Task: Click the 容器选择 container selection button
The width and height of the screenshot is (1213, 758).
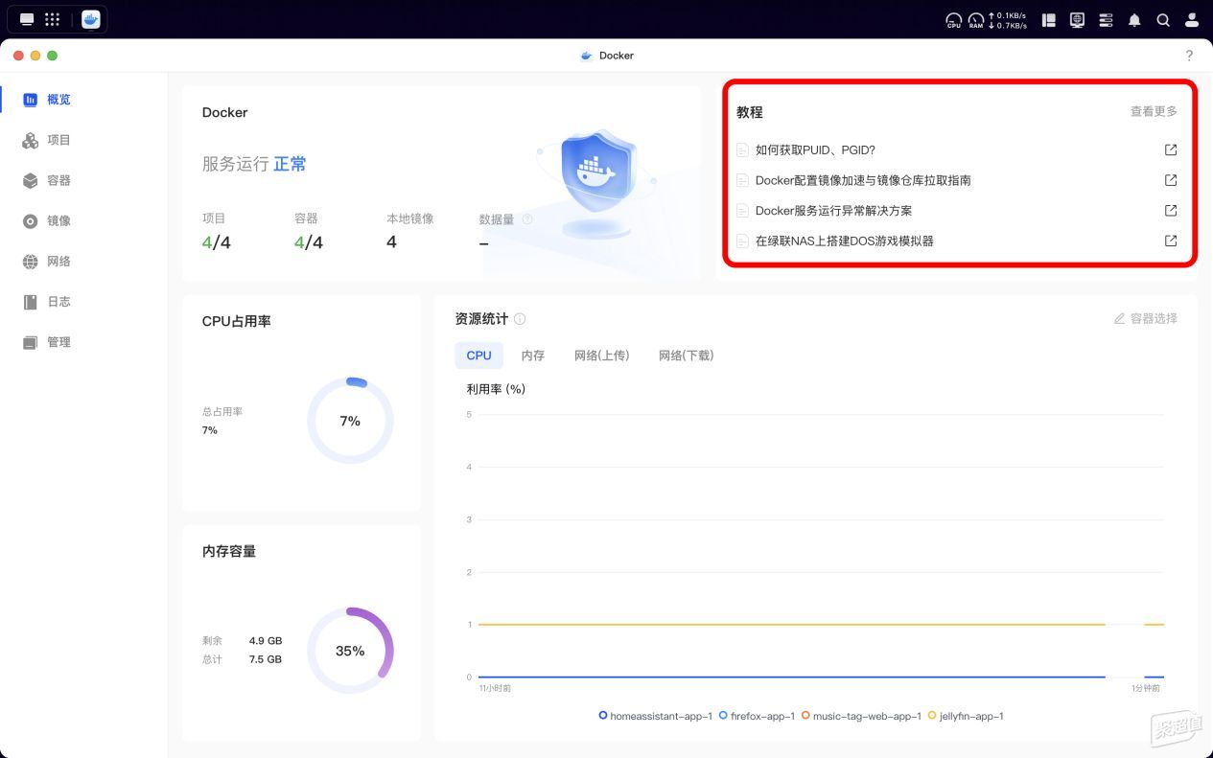Action: [1145, 318]
